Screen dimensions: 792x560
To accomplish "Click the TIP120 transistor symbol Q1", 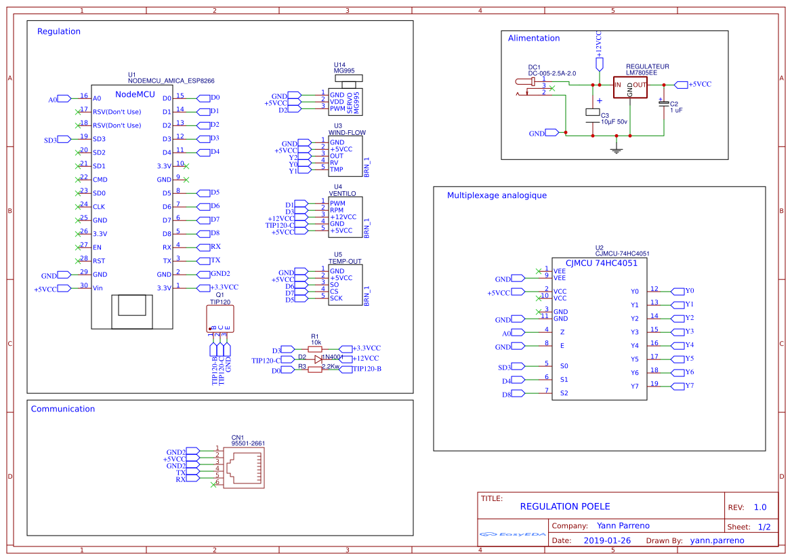I will tap(219, 319).
